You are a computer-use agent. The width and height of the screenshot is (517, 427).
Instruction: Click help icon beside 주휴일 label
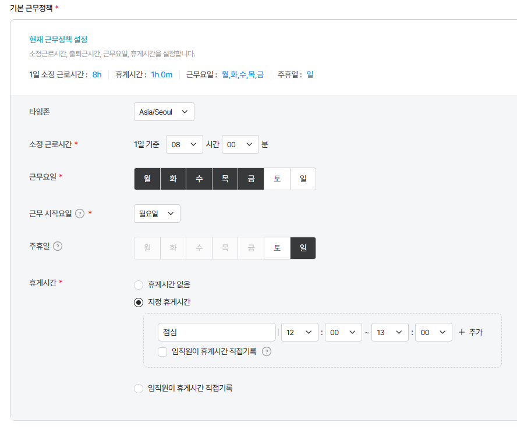click(58, 246)
